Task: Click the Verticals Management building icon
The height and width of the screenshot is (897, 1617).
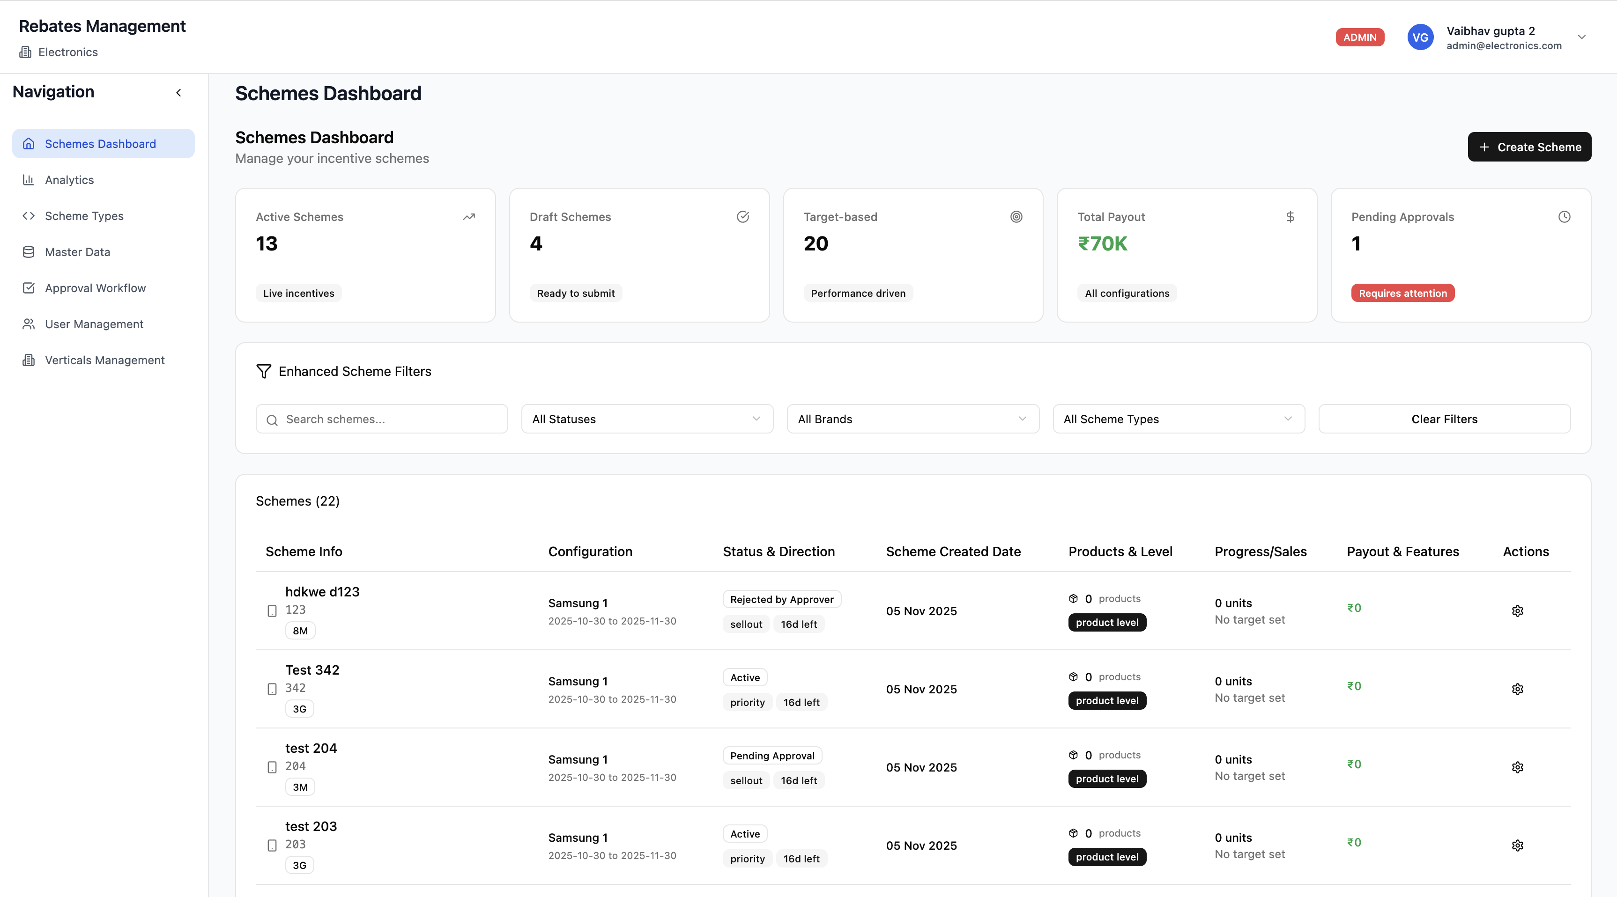Action: tap(29, 360)
